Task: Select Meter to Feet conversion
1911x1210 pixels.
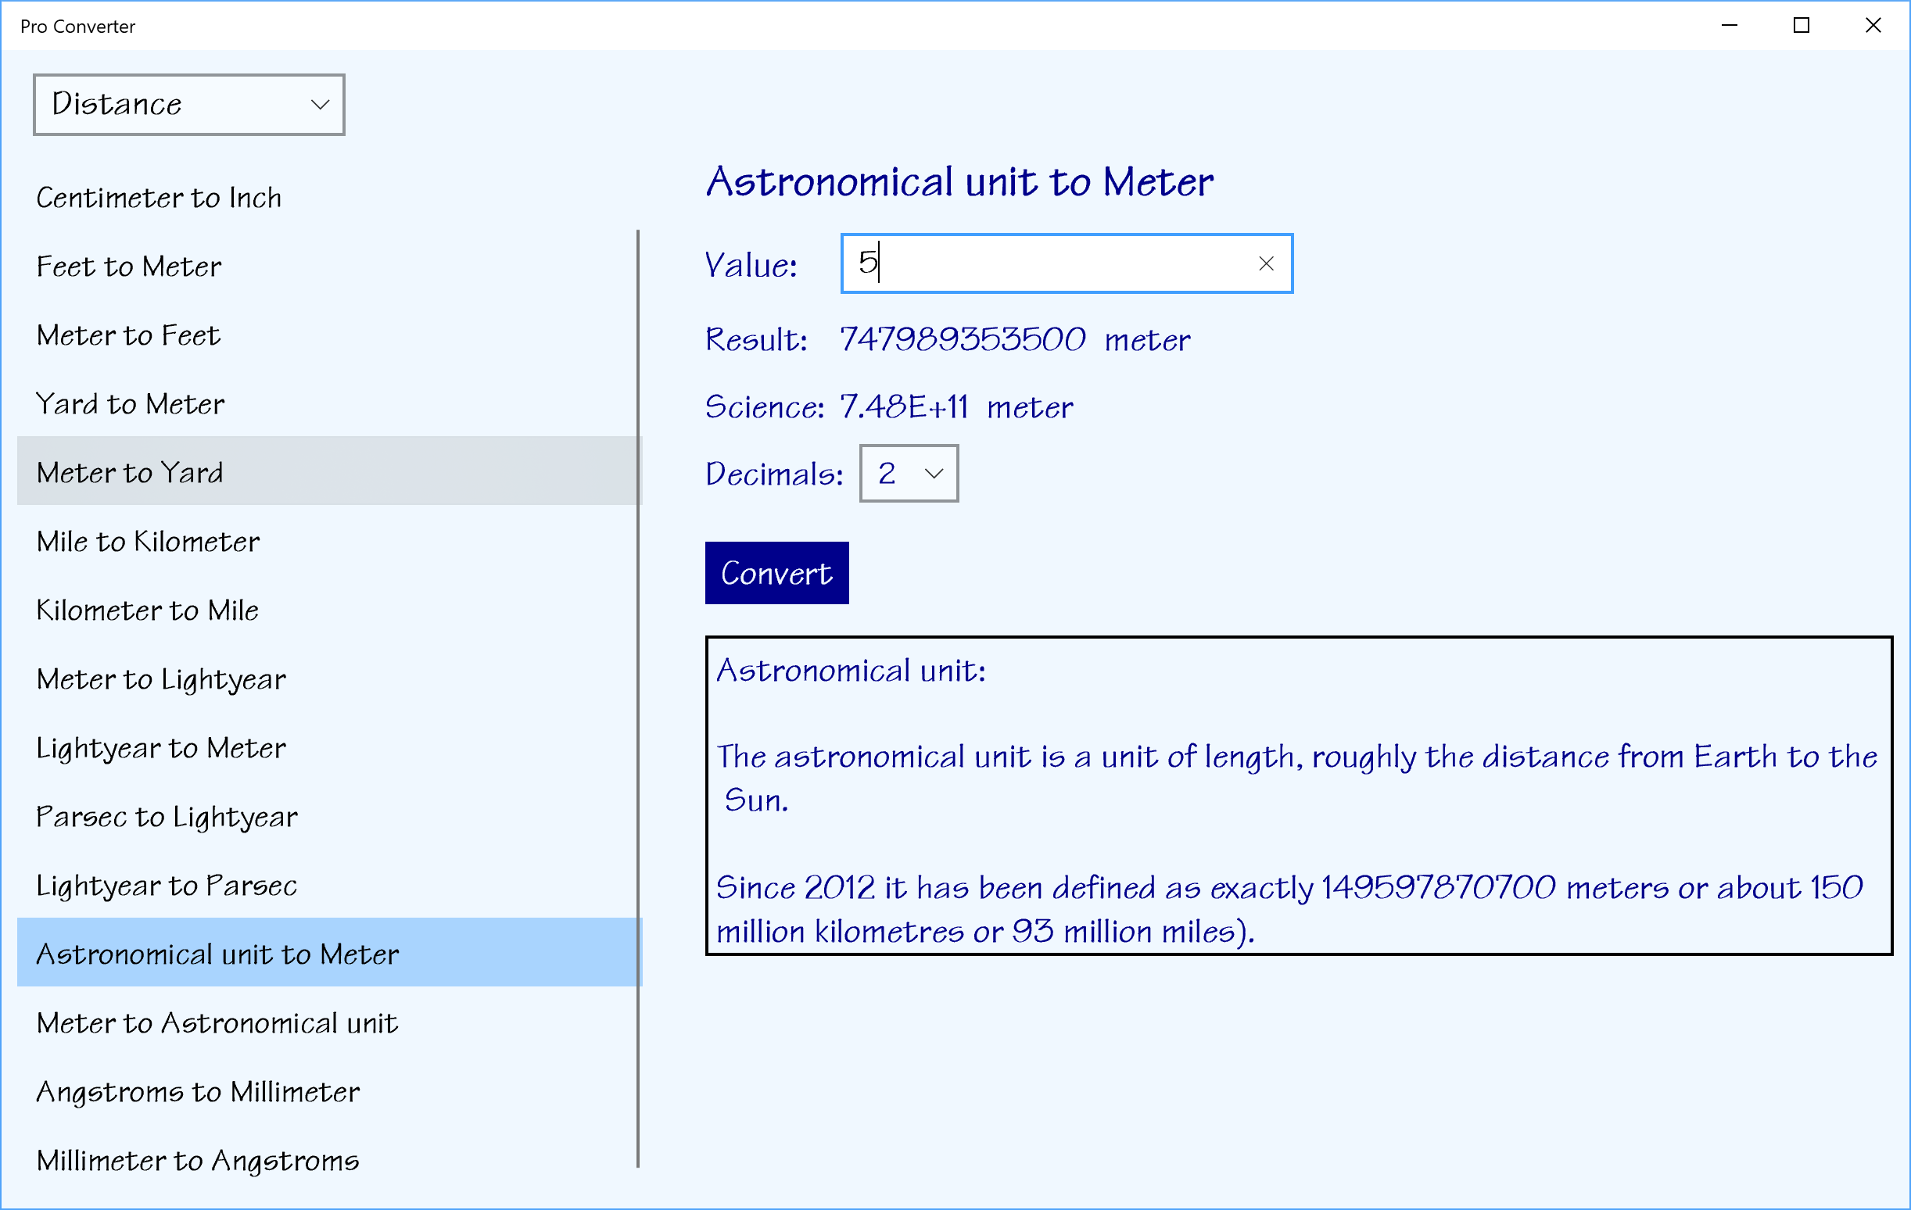Action: [127, 335]
